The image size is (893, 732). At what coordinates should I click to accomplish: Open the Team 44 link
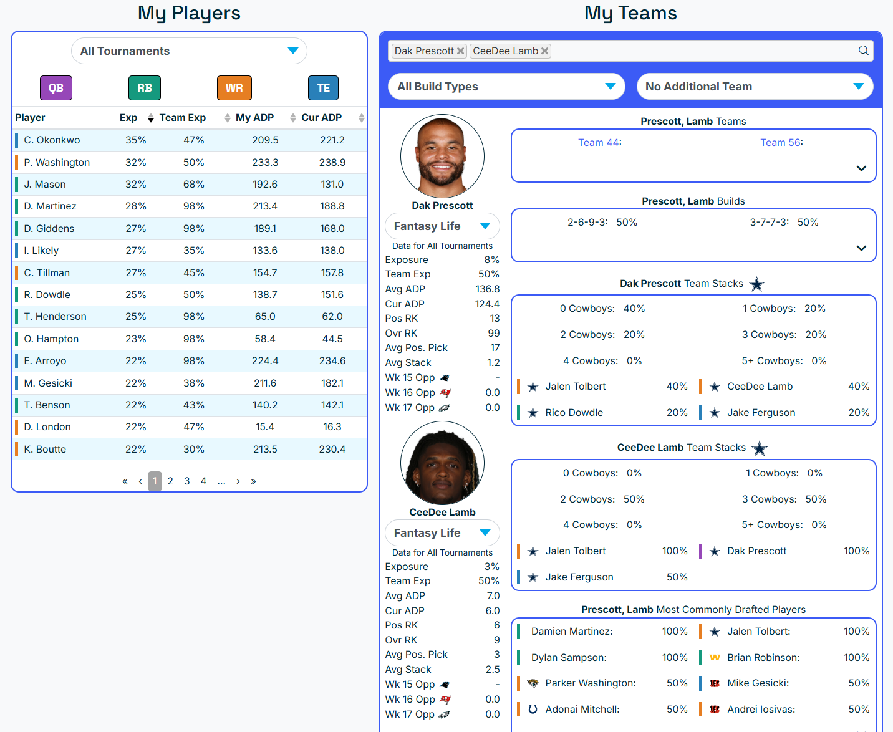[598, 143]
